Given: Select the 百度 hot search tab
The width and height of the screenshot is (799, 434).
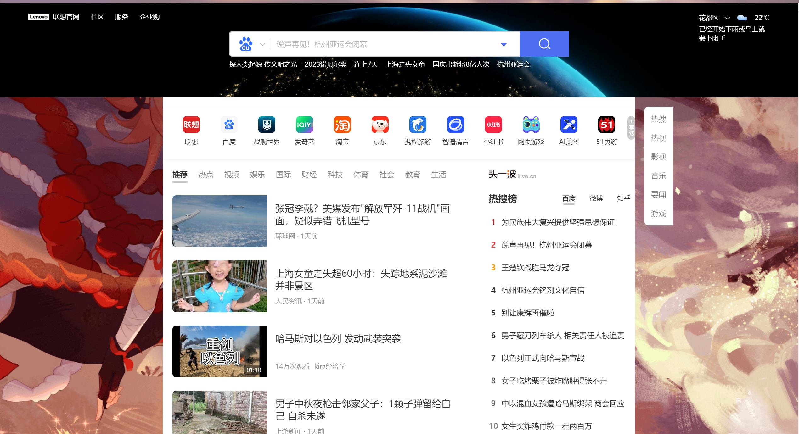Looking at the screenshot, I should pos(569,198).
